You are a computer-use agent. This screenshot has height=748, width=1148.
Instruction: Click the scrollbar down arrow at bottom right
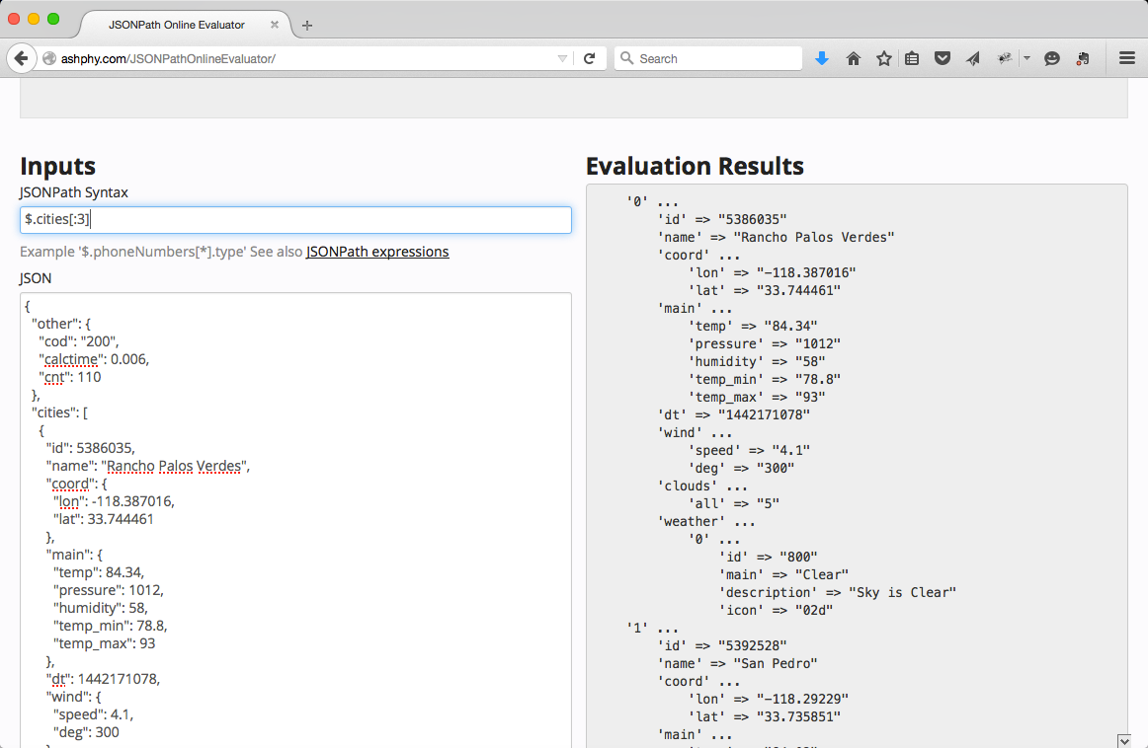[x=1125, y=741]
